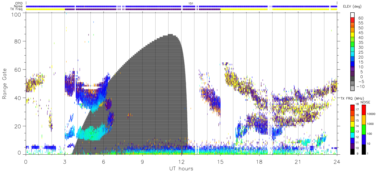Select ELEV colorbar label '60'

coord(361,18)
